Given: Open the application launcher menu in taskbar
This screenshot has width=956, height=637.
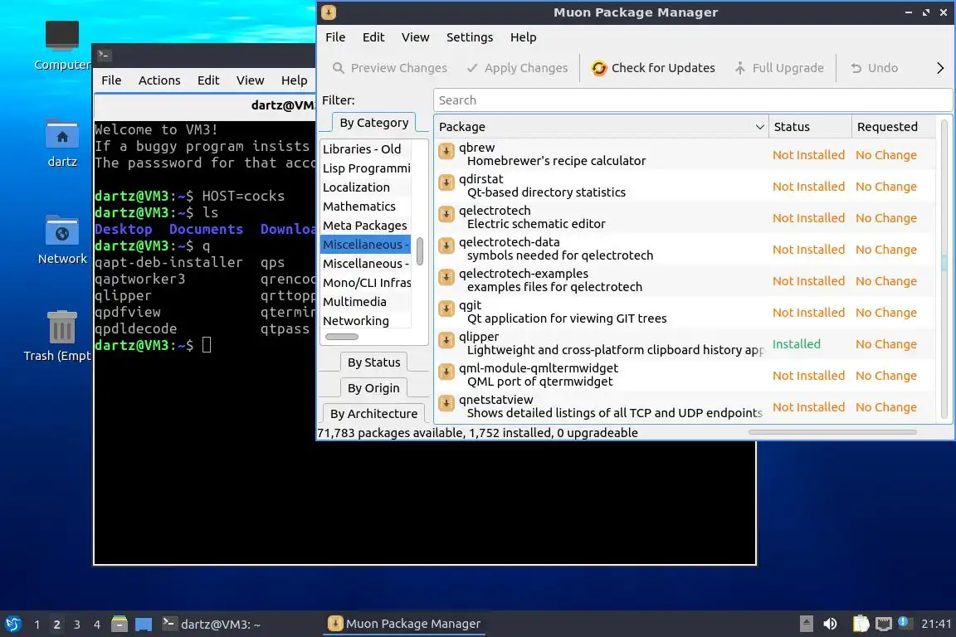Looking at the screenshot, I should click(13, 625).
